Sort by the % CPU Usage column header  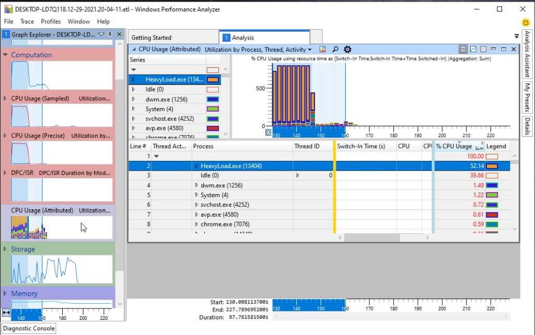(459, 146)
